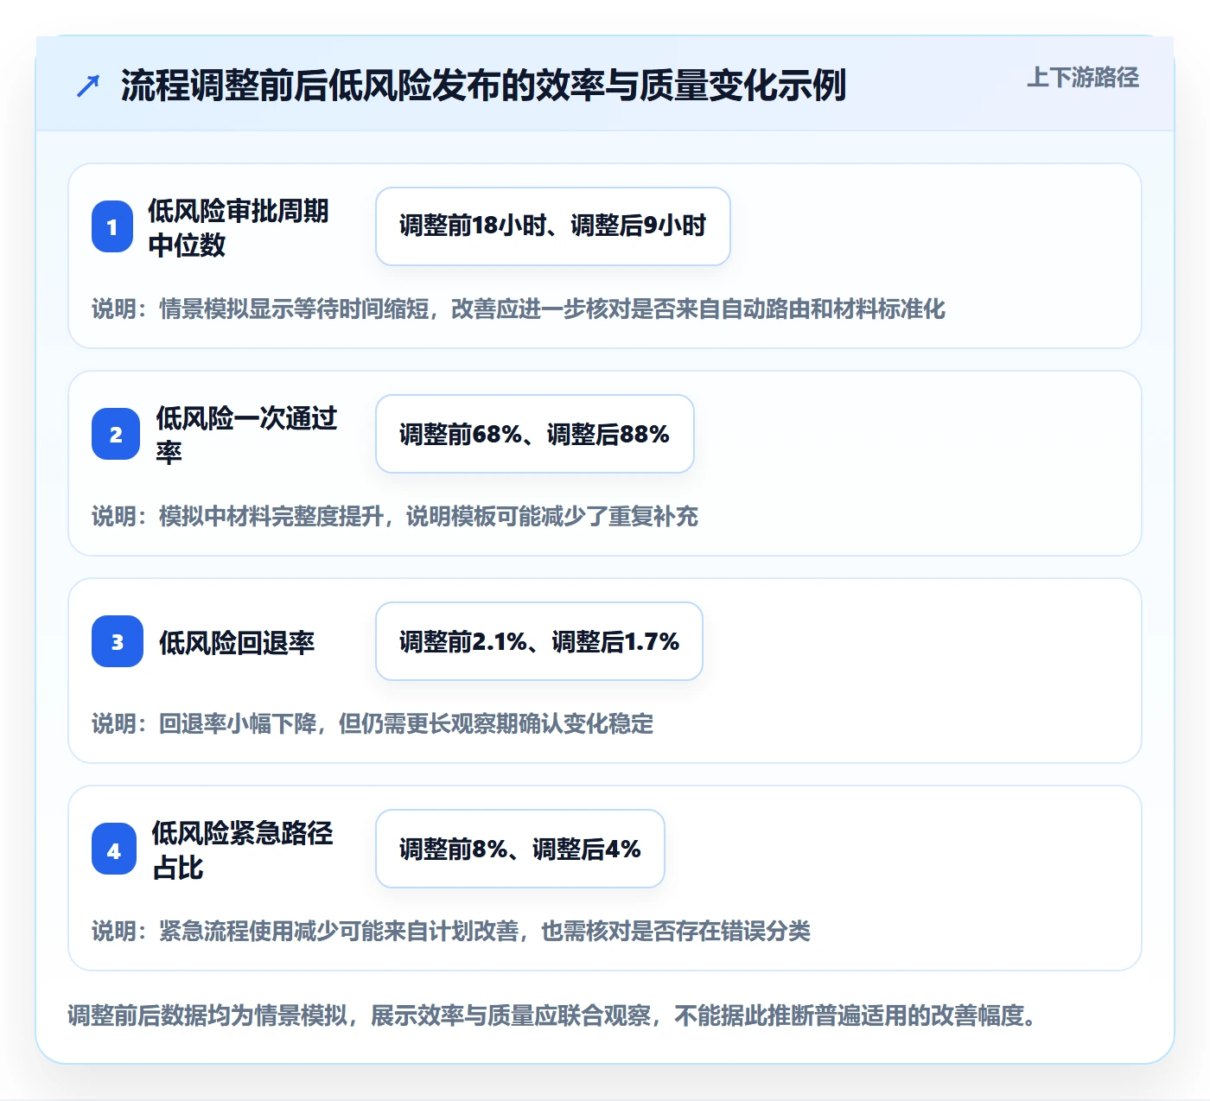Screen dimensions: 1210x1101
Task: Click the value pill 调整前18小时、调整后9小时
Action: click(553, 226)
